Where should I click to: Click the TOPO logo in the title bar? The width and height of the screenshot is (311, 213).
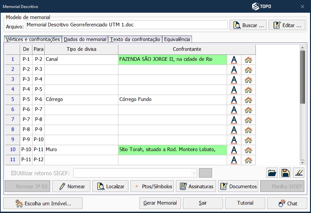262,6
